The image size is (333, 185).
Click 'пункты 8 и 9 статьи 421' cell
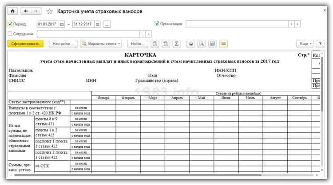point(52,121)
